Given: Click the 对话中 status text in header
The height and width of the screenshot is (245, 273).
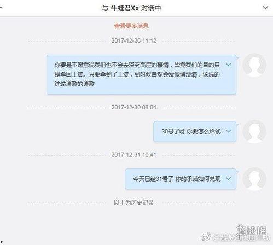Looking at the screenshot, I should (151, 8).
